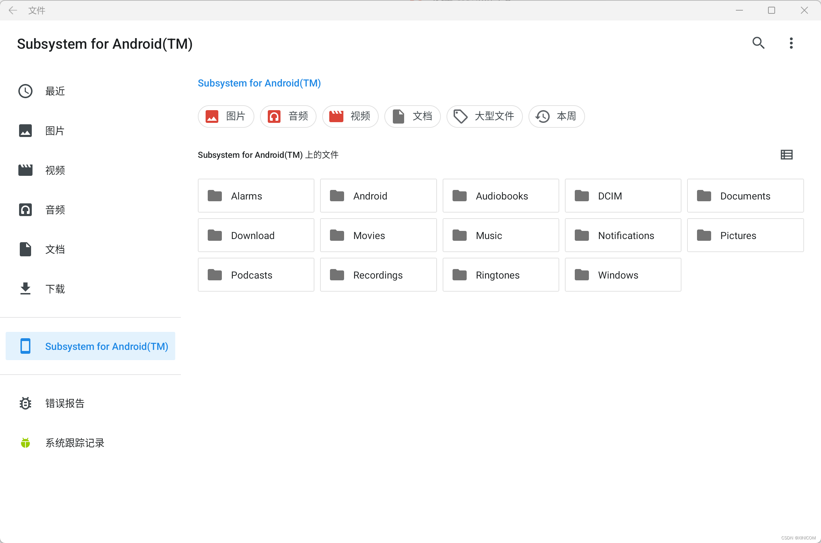This screenshot has height=543, width=821.
Task: Toggle the 图片 filter chip
Action: click(226, 116)
